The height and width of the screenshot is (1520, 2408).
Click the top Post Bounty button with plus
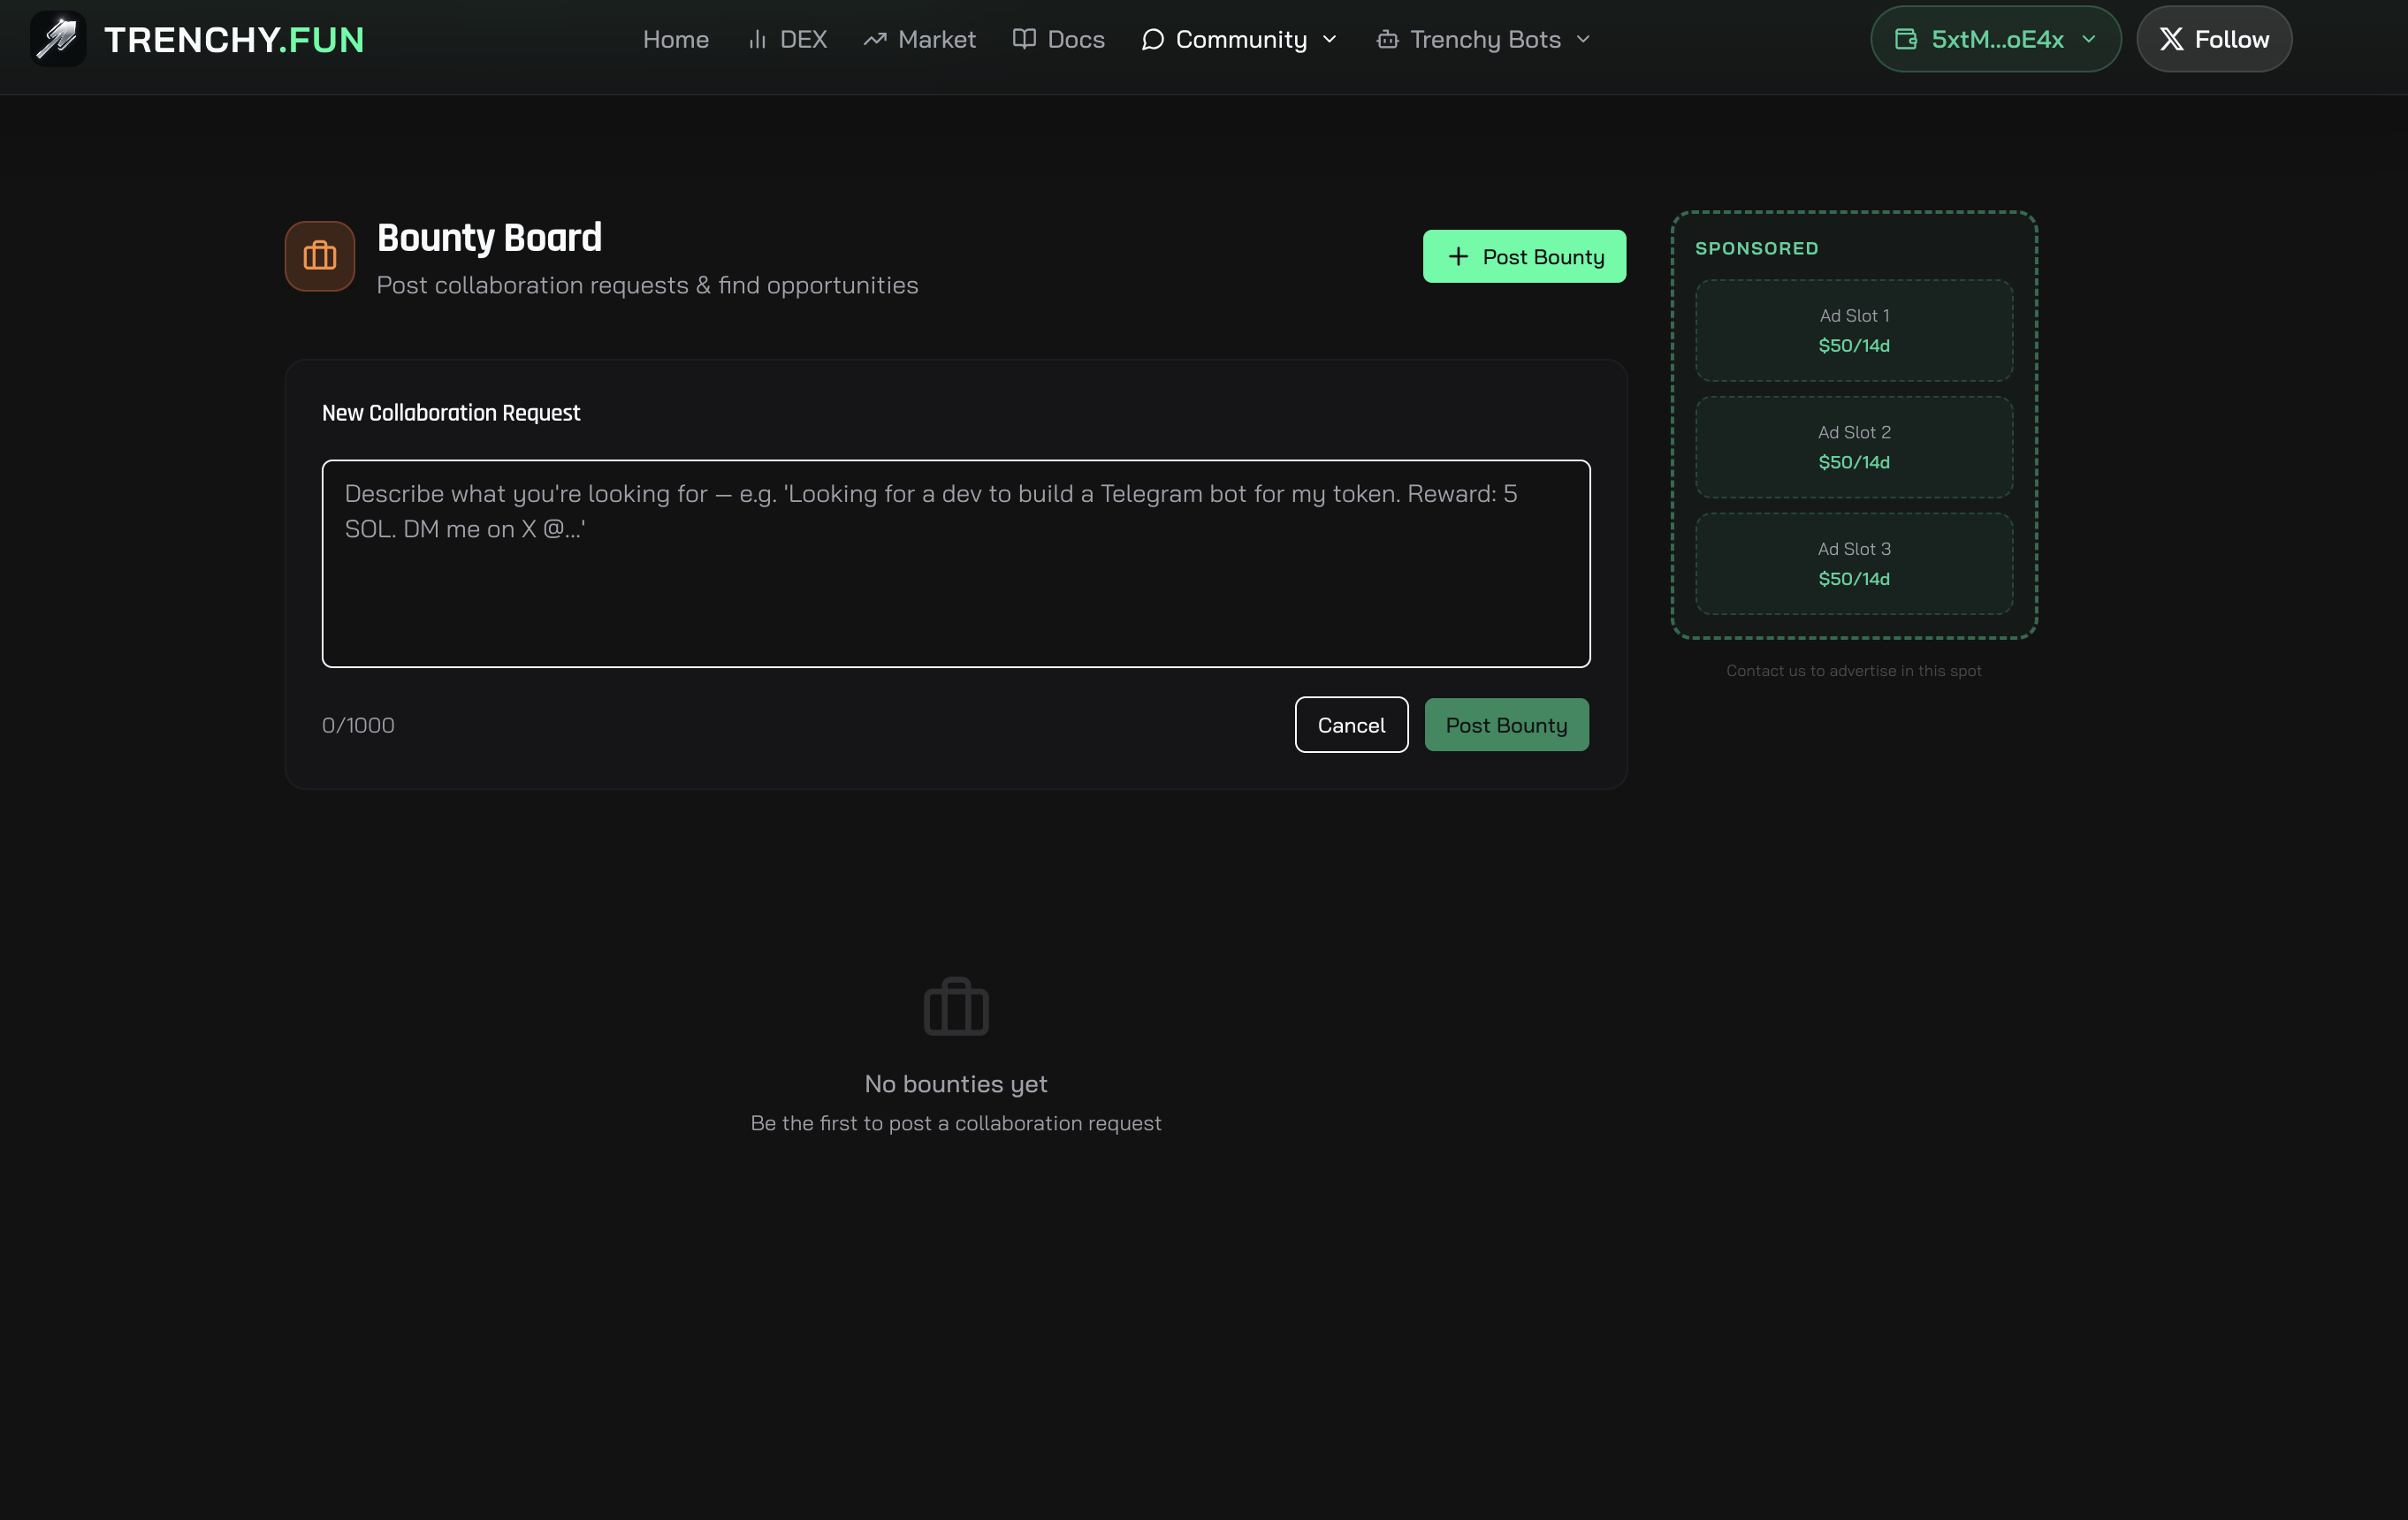pos(1524,256)
